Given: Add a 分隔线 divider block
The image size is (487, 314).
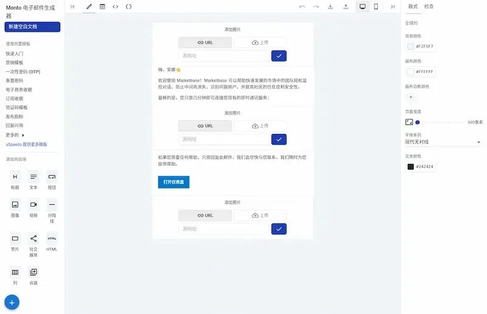Looking at the screenshot, I should coord(52,211).
